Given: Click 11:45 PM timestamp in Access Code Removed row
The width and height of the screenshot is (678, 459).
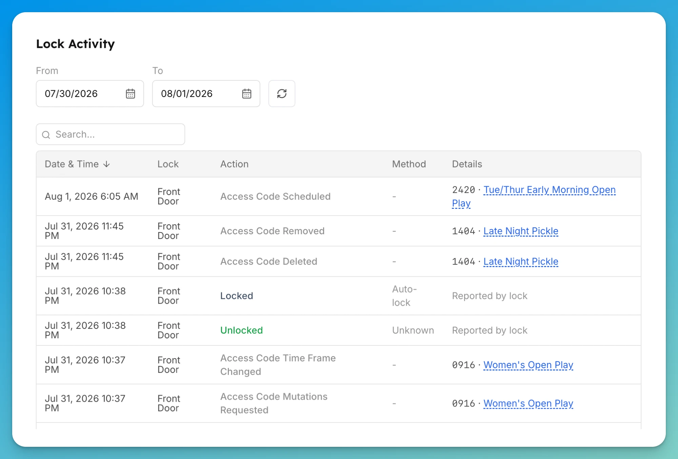Looking at the screenshot, I should click(x=84, y=231).
